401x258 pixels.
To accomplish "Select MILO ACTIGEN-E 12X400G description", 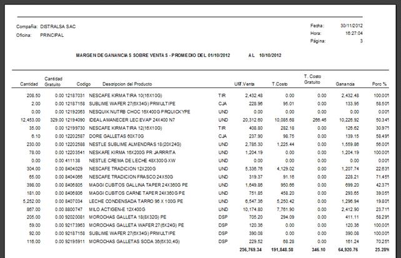I will pos(117,209).
